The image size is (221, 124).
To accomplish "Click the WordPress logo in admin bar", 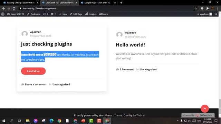I will click(3, 14).
